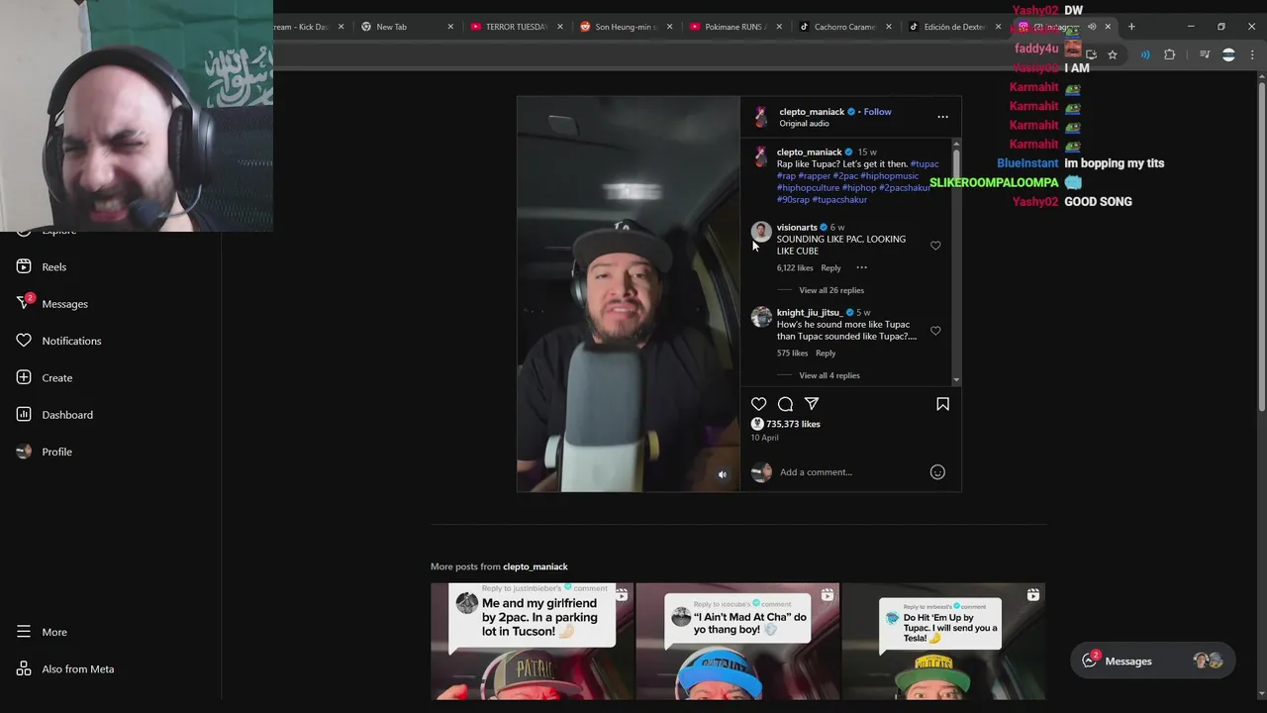Close the New Tab tab

point(450,27)
